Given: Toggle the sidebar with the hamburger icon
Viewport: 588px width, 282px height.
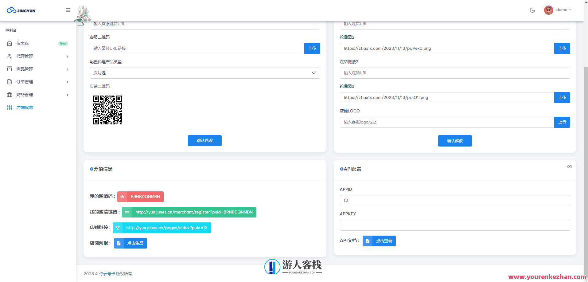Looking at the screenshot, I should coord(68,10).
